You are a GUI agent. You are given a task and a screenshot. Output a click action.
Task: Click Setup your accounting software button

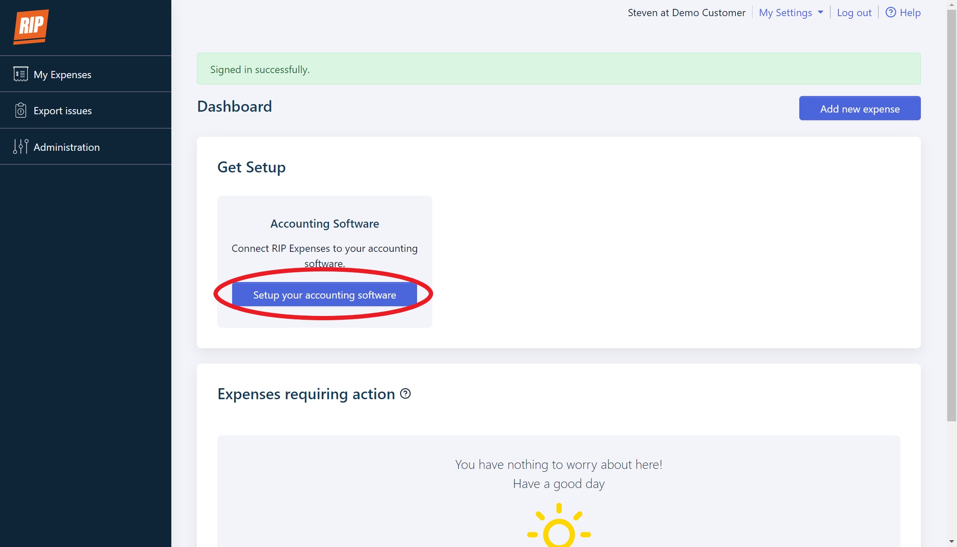pyautogui.click(x=324, y=295)
